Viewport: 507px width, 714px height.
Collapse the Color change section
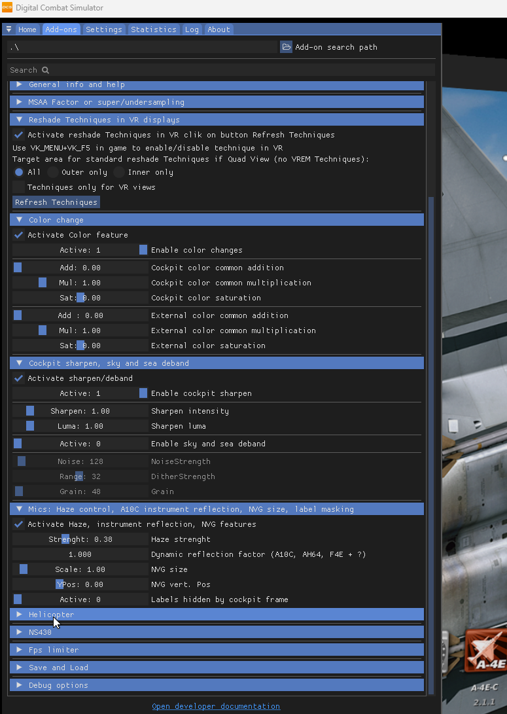(x=217, y=220)
